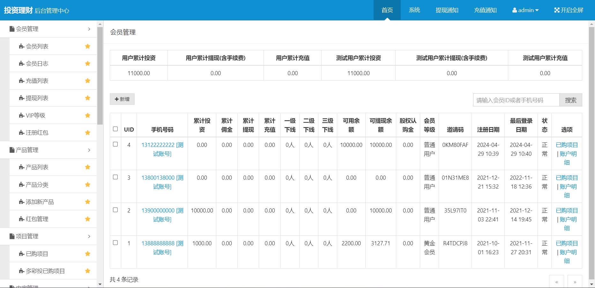Open 已购项目 link for UID 3
The height and width of the screenshot is (288, 595).
point(567,178)
